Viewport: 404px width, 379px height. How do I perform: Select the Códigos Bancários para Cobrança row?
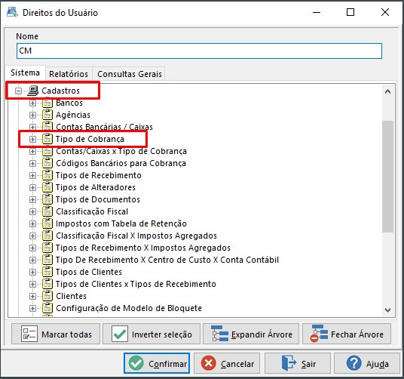click(121, 163)
